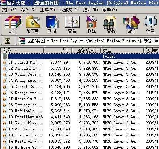Click the 删除 (Delete) recycle icon
The image size is (159, 149).
tap(91, 25)
